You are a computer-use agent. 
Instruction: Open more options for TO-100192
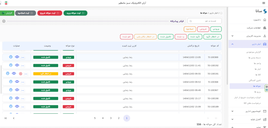pyautogui.click(x=23, y=66)
